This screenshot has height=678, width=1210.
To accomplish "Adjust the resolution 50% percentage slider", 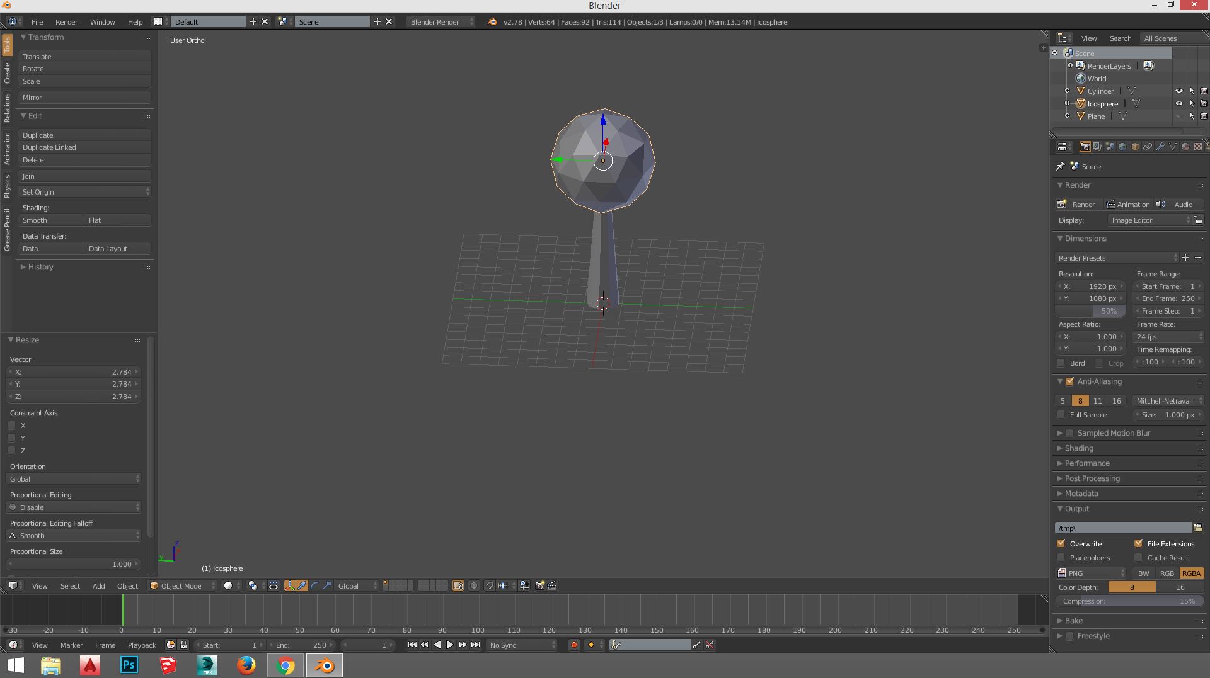I will point(1091,311).
